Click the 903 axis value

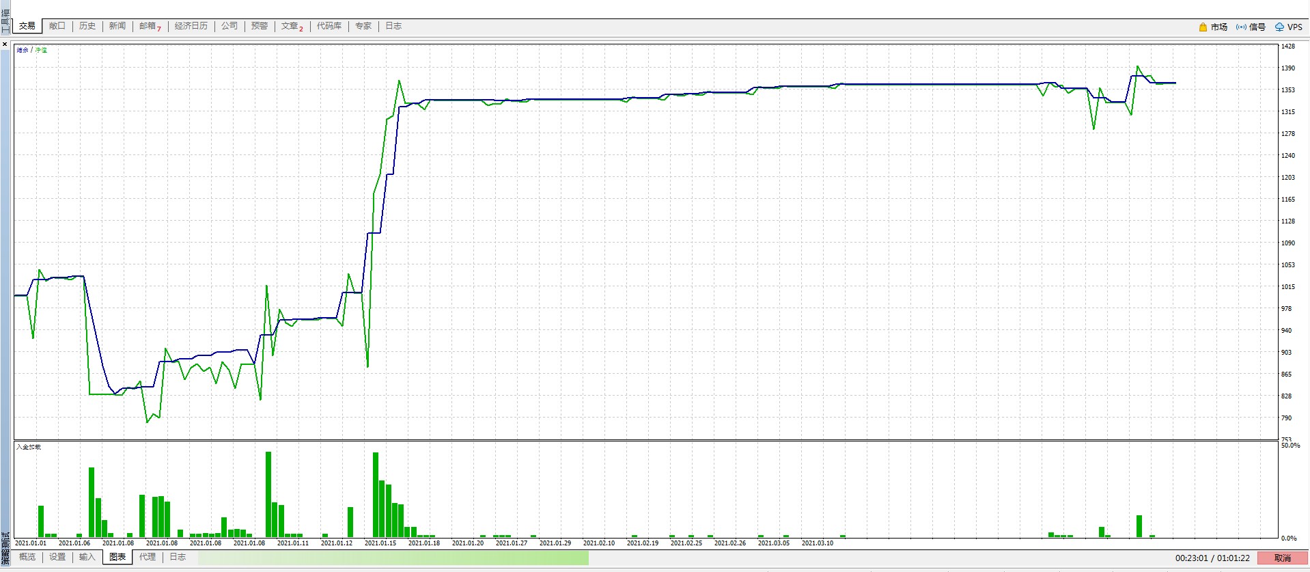tap(1286, 353)
